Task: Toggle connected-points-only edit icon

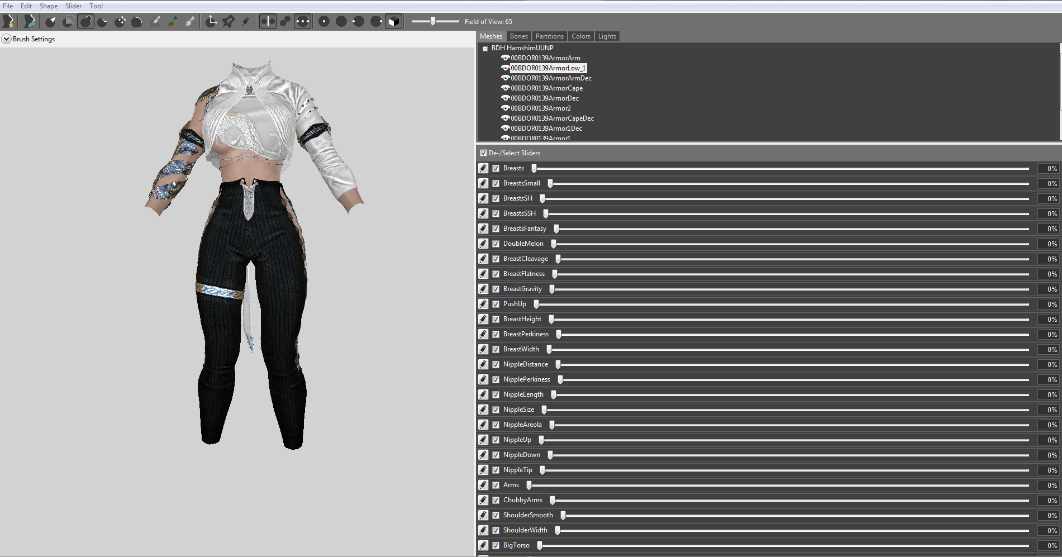Action: pyautogui.click(x=285, y=21)
